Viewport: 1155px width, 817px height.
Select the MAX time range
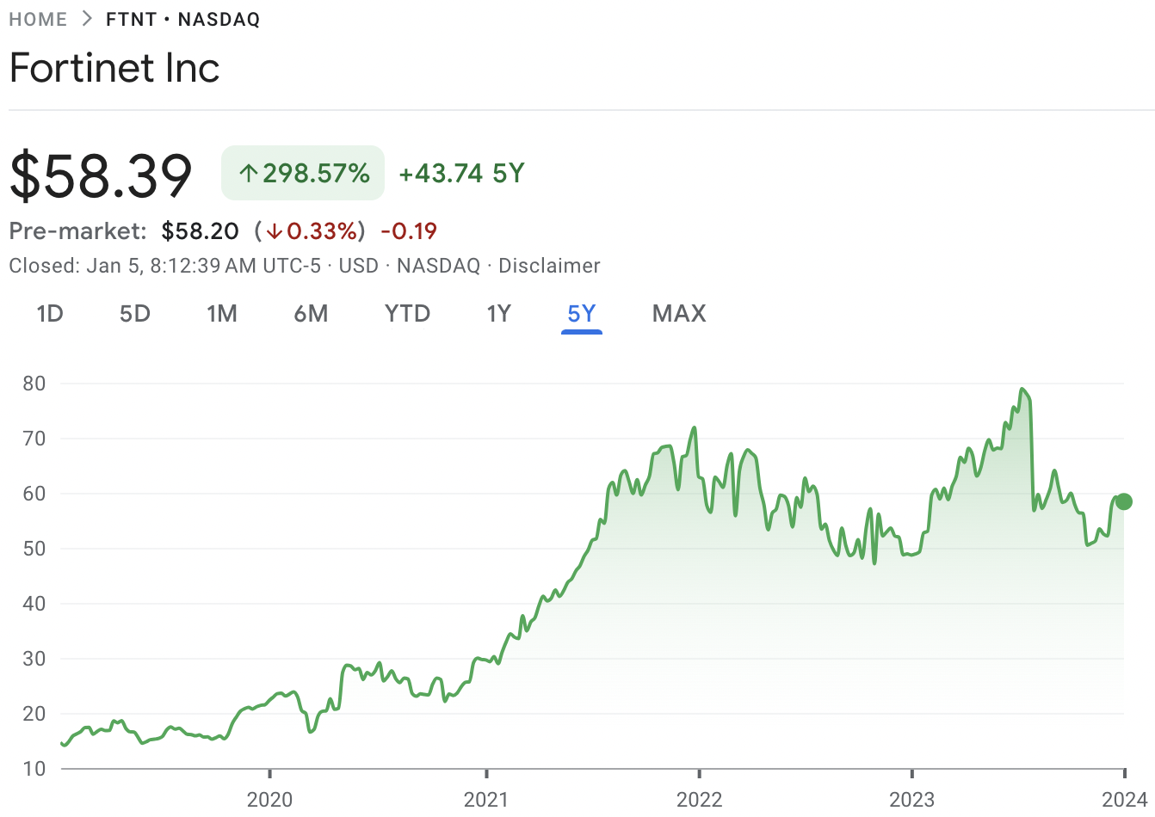(x=678, y=314)
